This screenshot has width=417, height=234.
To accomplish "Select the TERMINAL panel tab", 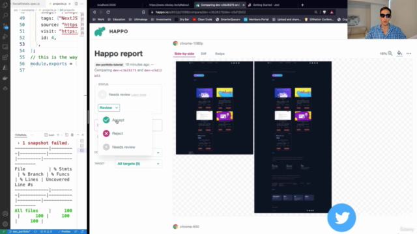I will click(x=21, y=135).
